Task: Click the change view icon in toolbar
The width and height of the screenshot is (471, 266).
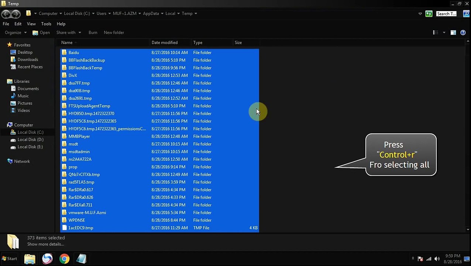Action: [436, 33]
